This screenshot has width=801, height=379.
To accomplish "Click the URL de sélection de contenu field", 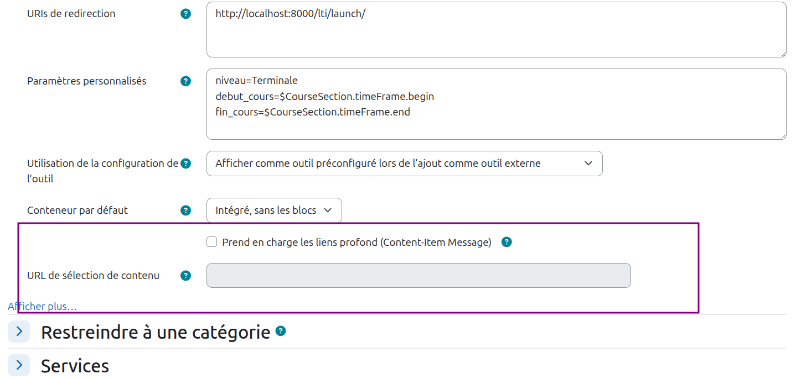I will coord(418,275).
